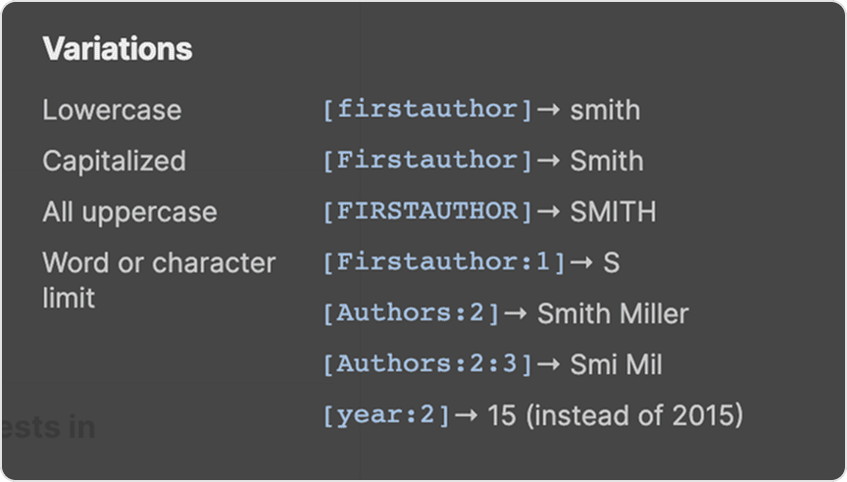Click the [Authors:2] token
Image resolution: width=847 pixels, height=482 pixels.
tap(411, 313)
